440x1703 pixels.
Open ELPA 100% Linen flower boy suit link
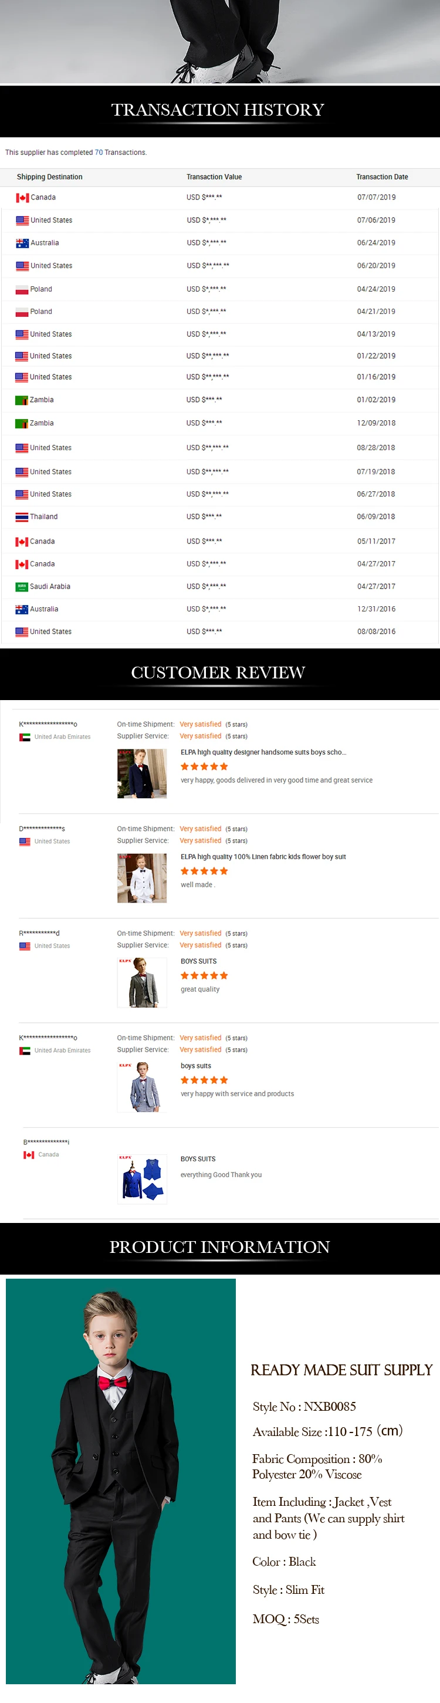coord(263,857)
